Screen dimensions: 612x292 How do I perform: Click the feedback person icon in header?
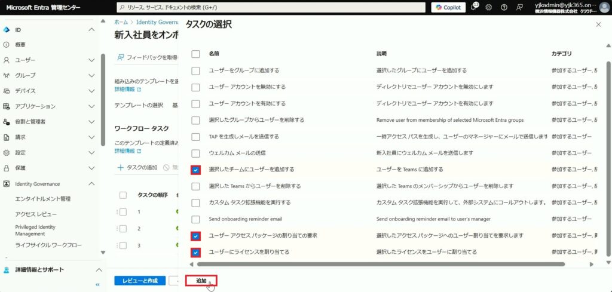(520, 7)
